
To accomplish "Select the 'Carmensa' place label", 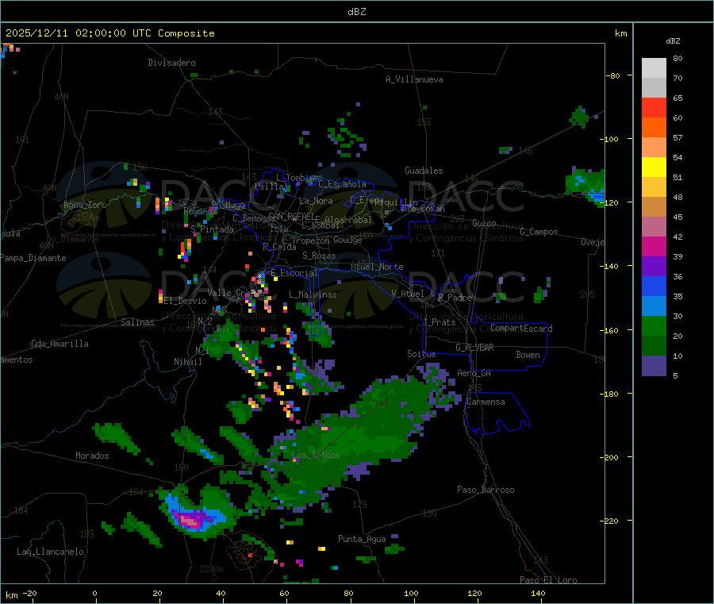I will [x=486, y=402].
